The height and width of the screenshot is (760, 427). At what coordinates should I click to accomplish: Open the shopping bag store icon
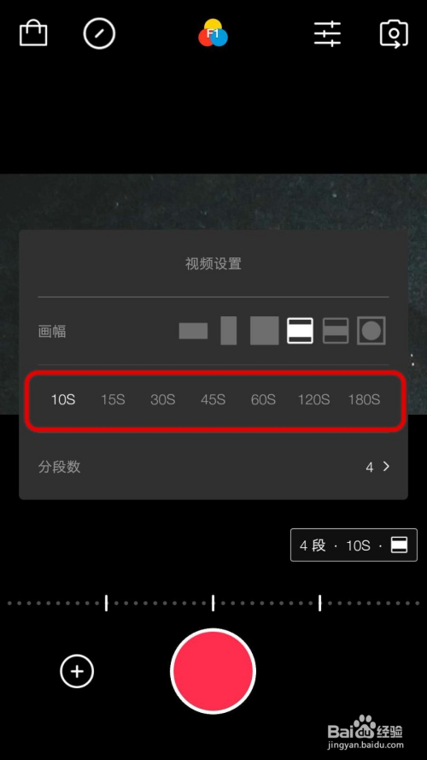pyautogui.click(x=33, y=33)
